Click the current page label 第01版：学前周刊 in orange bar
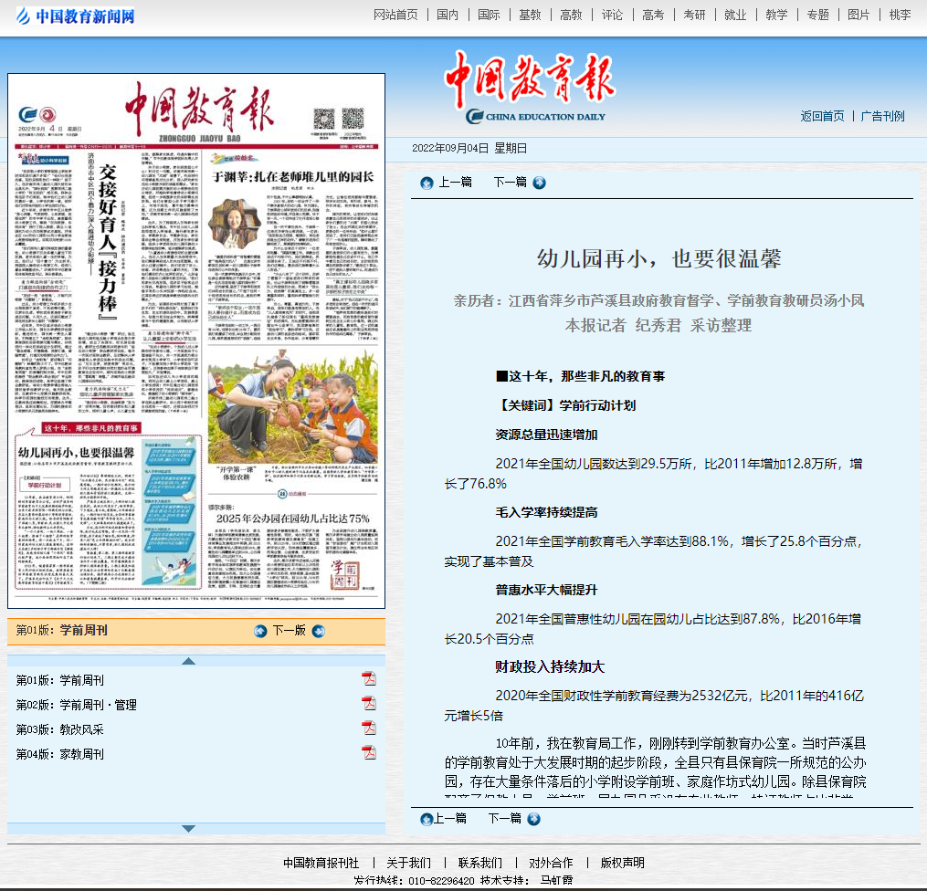Image resolution: width=927 pixels, height=891 pixels. (x=61, y=631)
